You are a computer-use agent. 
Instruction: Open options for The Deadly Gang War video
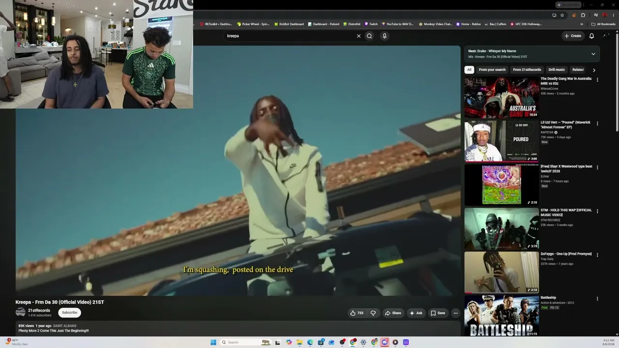[x=597, y=80]
